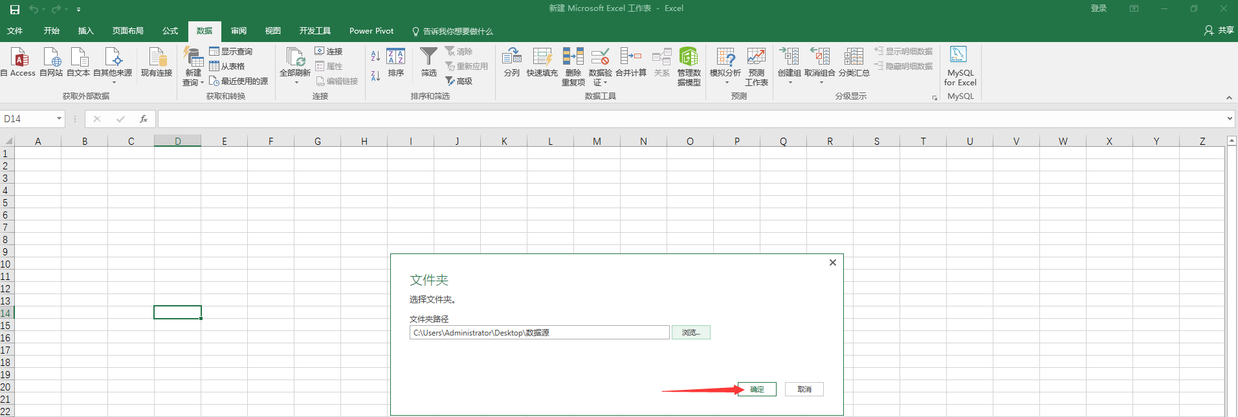Image resolution: width=1238 pixels, height=417 pixels.
Task: Open the Customize Quick Access Toolbar dropdown
Action: tap(78, 10)
